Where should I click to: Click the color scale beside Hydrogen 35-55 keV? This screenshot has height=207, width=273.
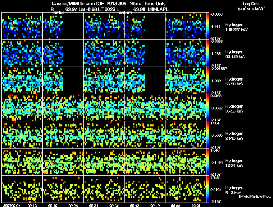pyautogui.click(x=207, y=107)
